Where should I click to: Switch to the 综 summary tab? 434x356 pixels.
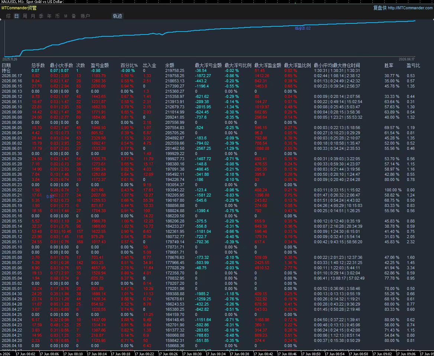(x=8, y=16)
